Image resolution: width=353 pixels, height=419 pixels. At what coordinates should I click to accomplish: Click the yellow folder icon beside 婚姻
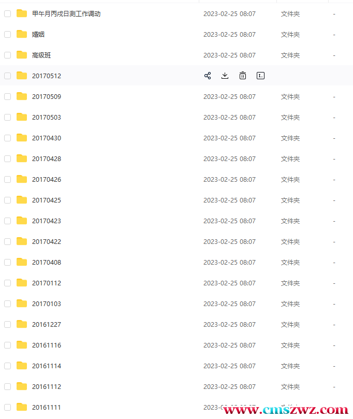pos(22,34)
